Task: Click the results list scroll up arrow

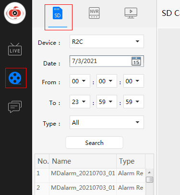Action: pyautogui.click(x=149, y=172)
